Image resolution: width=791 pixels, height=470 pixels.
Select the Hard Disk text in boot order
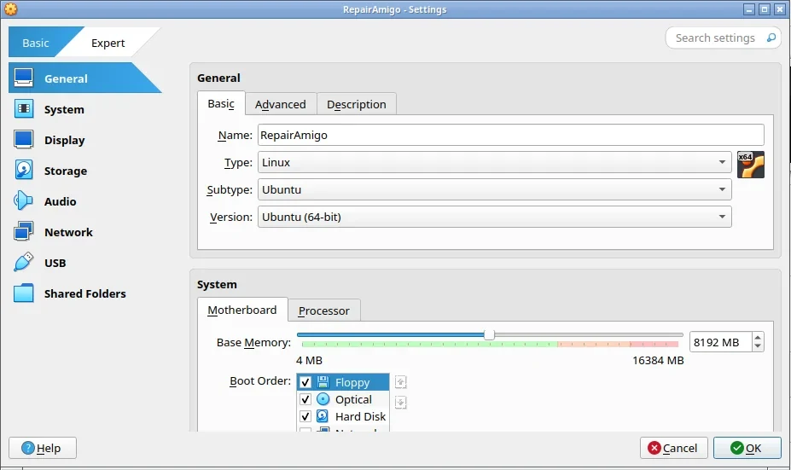[360, 416]
